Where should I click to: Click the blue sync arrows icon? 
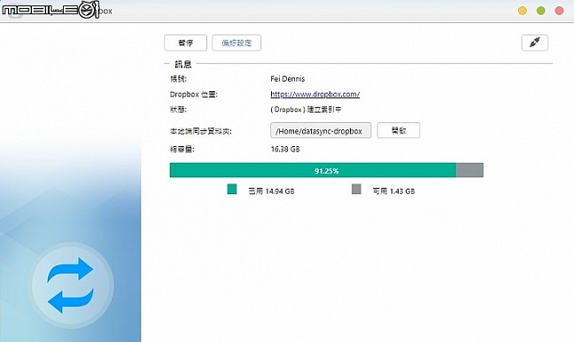(71, 285)
